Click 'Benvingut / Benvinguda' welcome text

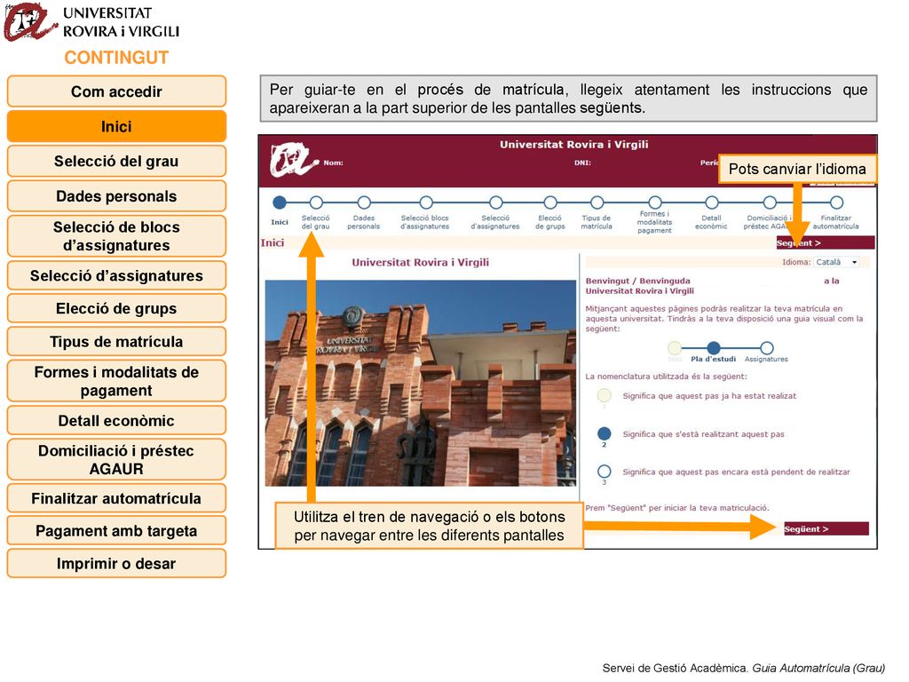click(x=637, y=281)
